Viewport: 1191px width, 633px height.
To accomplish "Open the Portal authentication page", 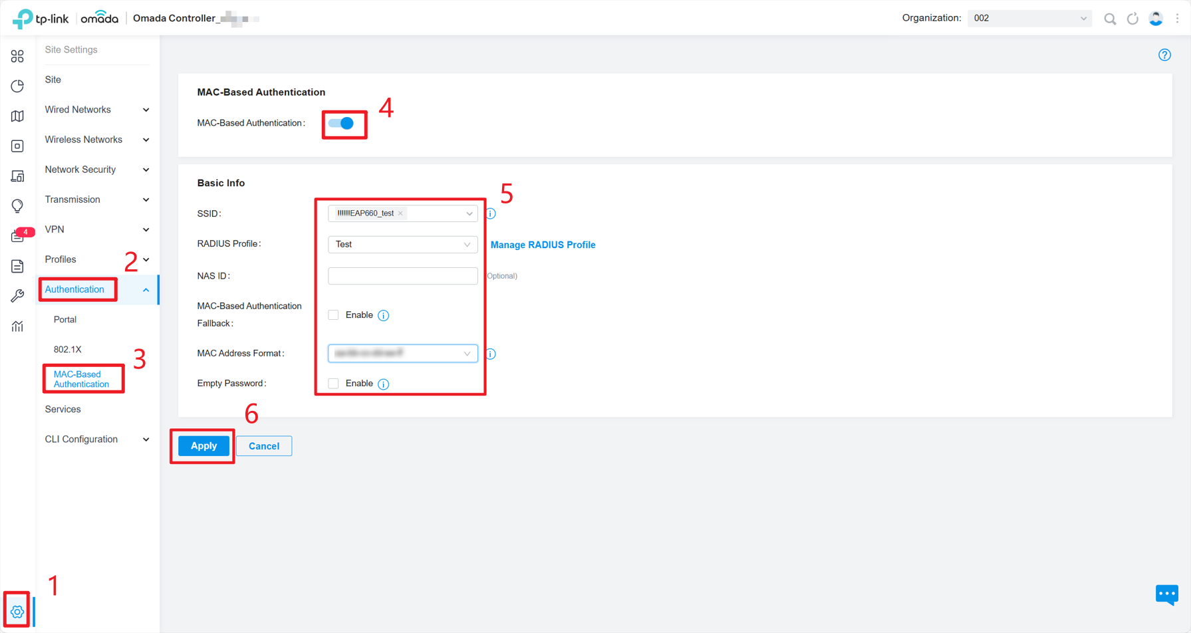I will click(65, 319).
